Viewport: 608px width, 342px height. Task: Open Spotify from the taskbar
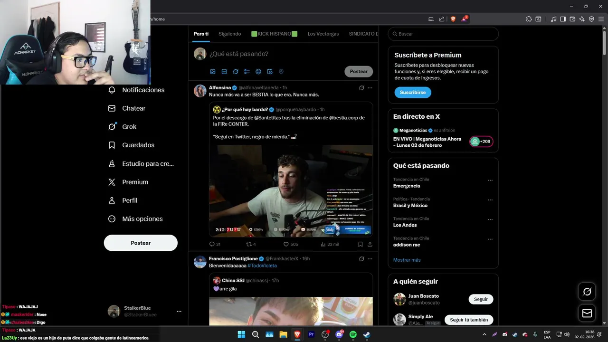coord(353,334)
